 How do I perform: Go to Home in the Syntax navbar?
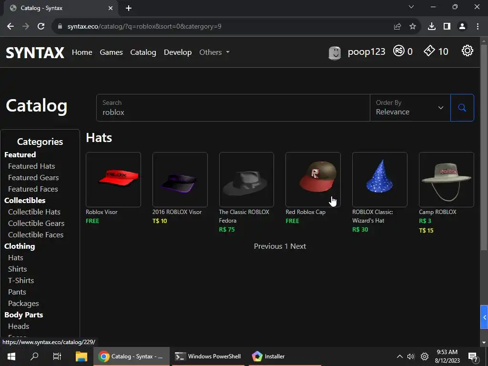coord(82,52)
